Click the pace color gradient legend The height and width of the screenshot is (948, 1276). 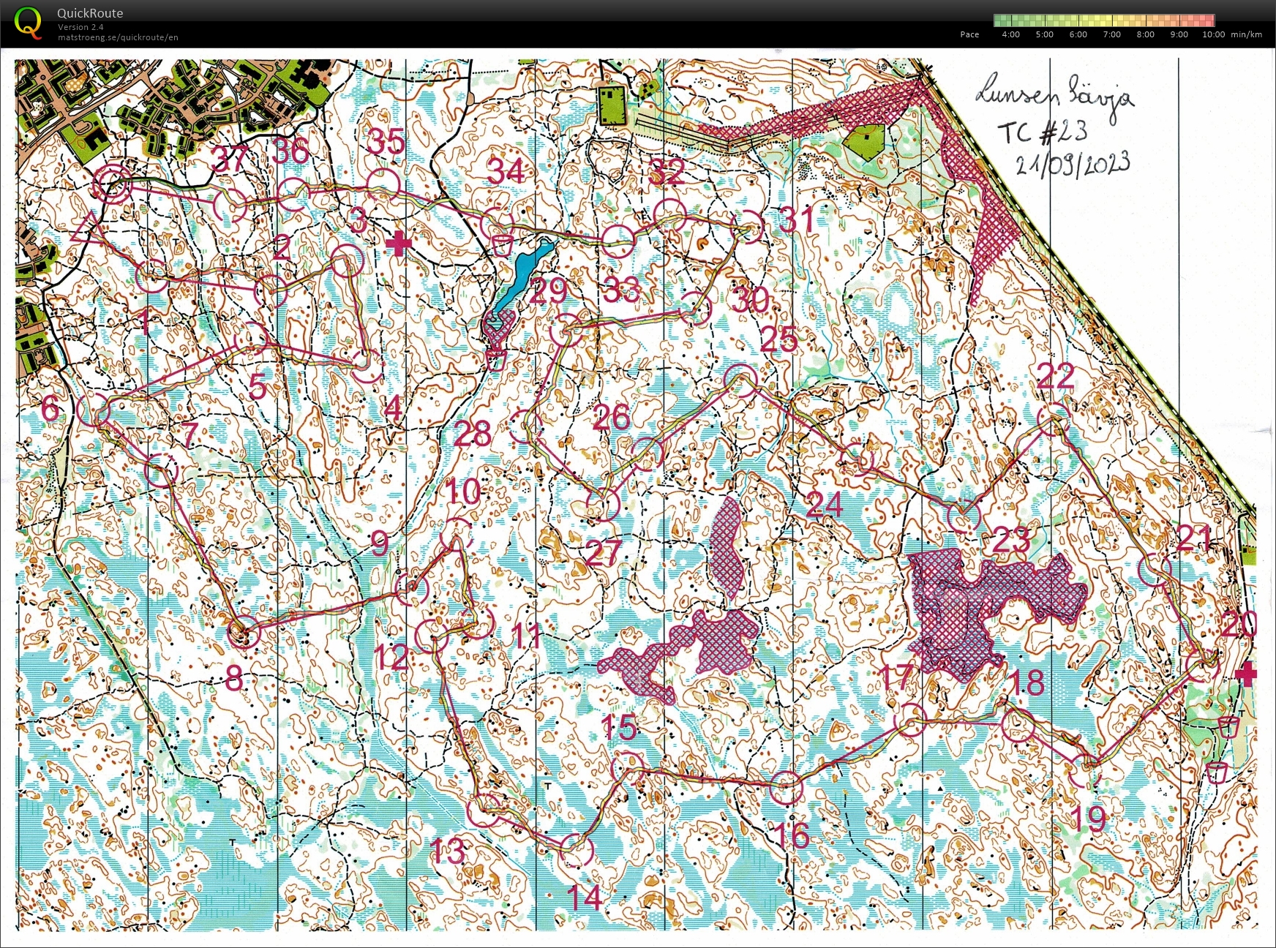1103,20
